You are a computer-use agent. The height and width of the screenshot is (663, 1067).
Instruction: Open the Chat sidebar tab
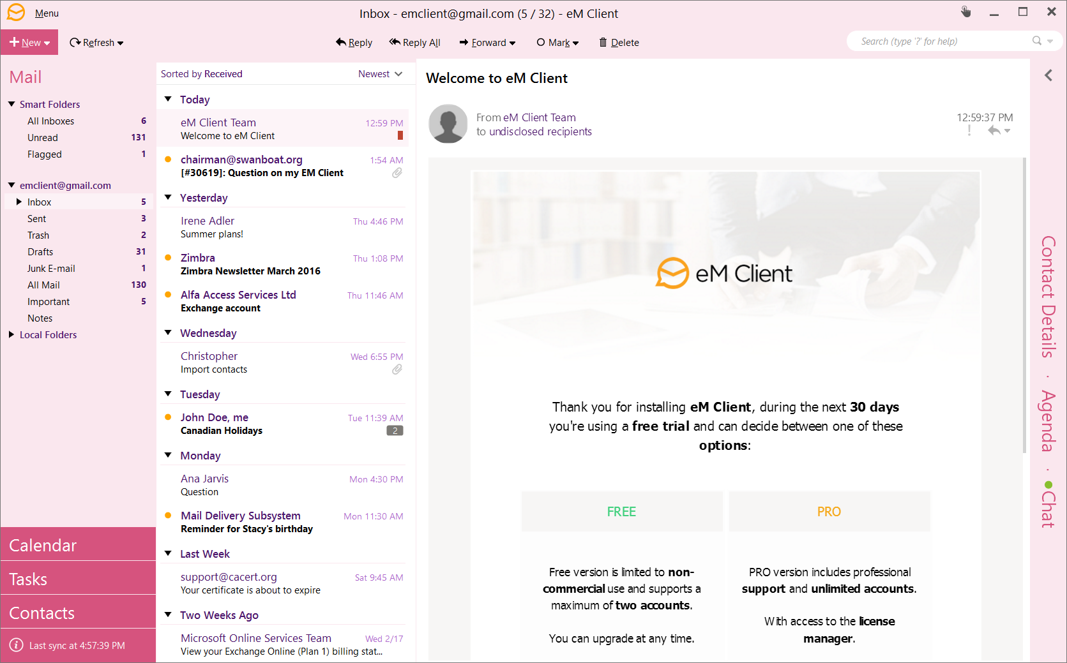(1048, 505)
